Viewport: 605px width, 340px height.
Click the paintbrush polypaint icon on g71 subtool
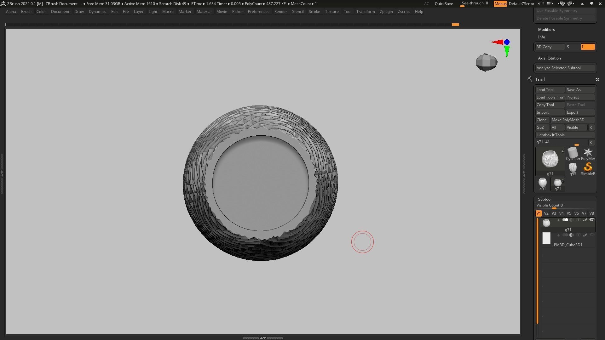585,220
